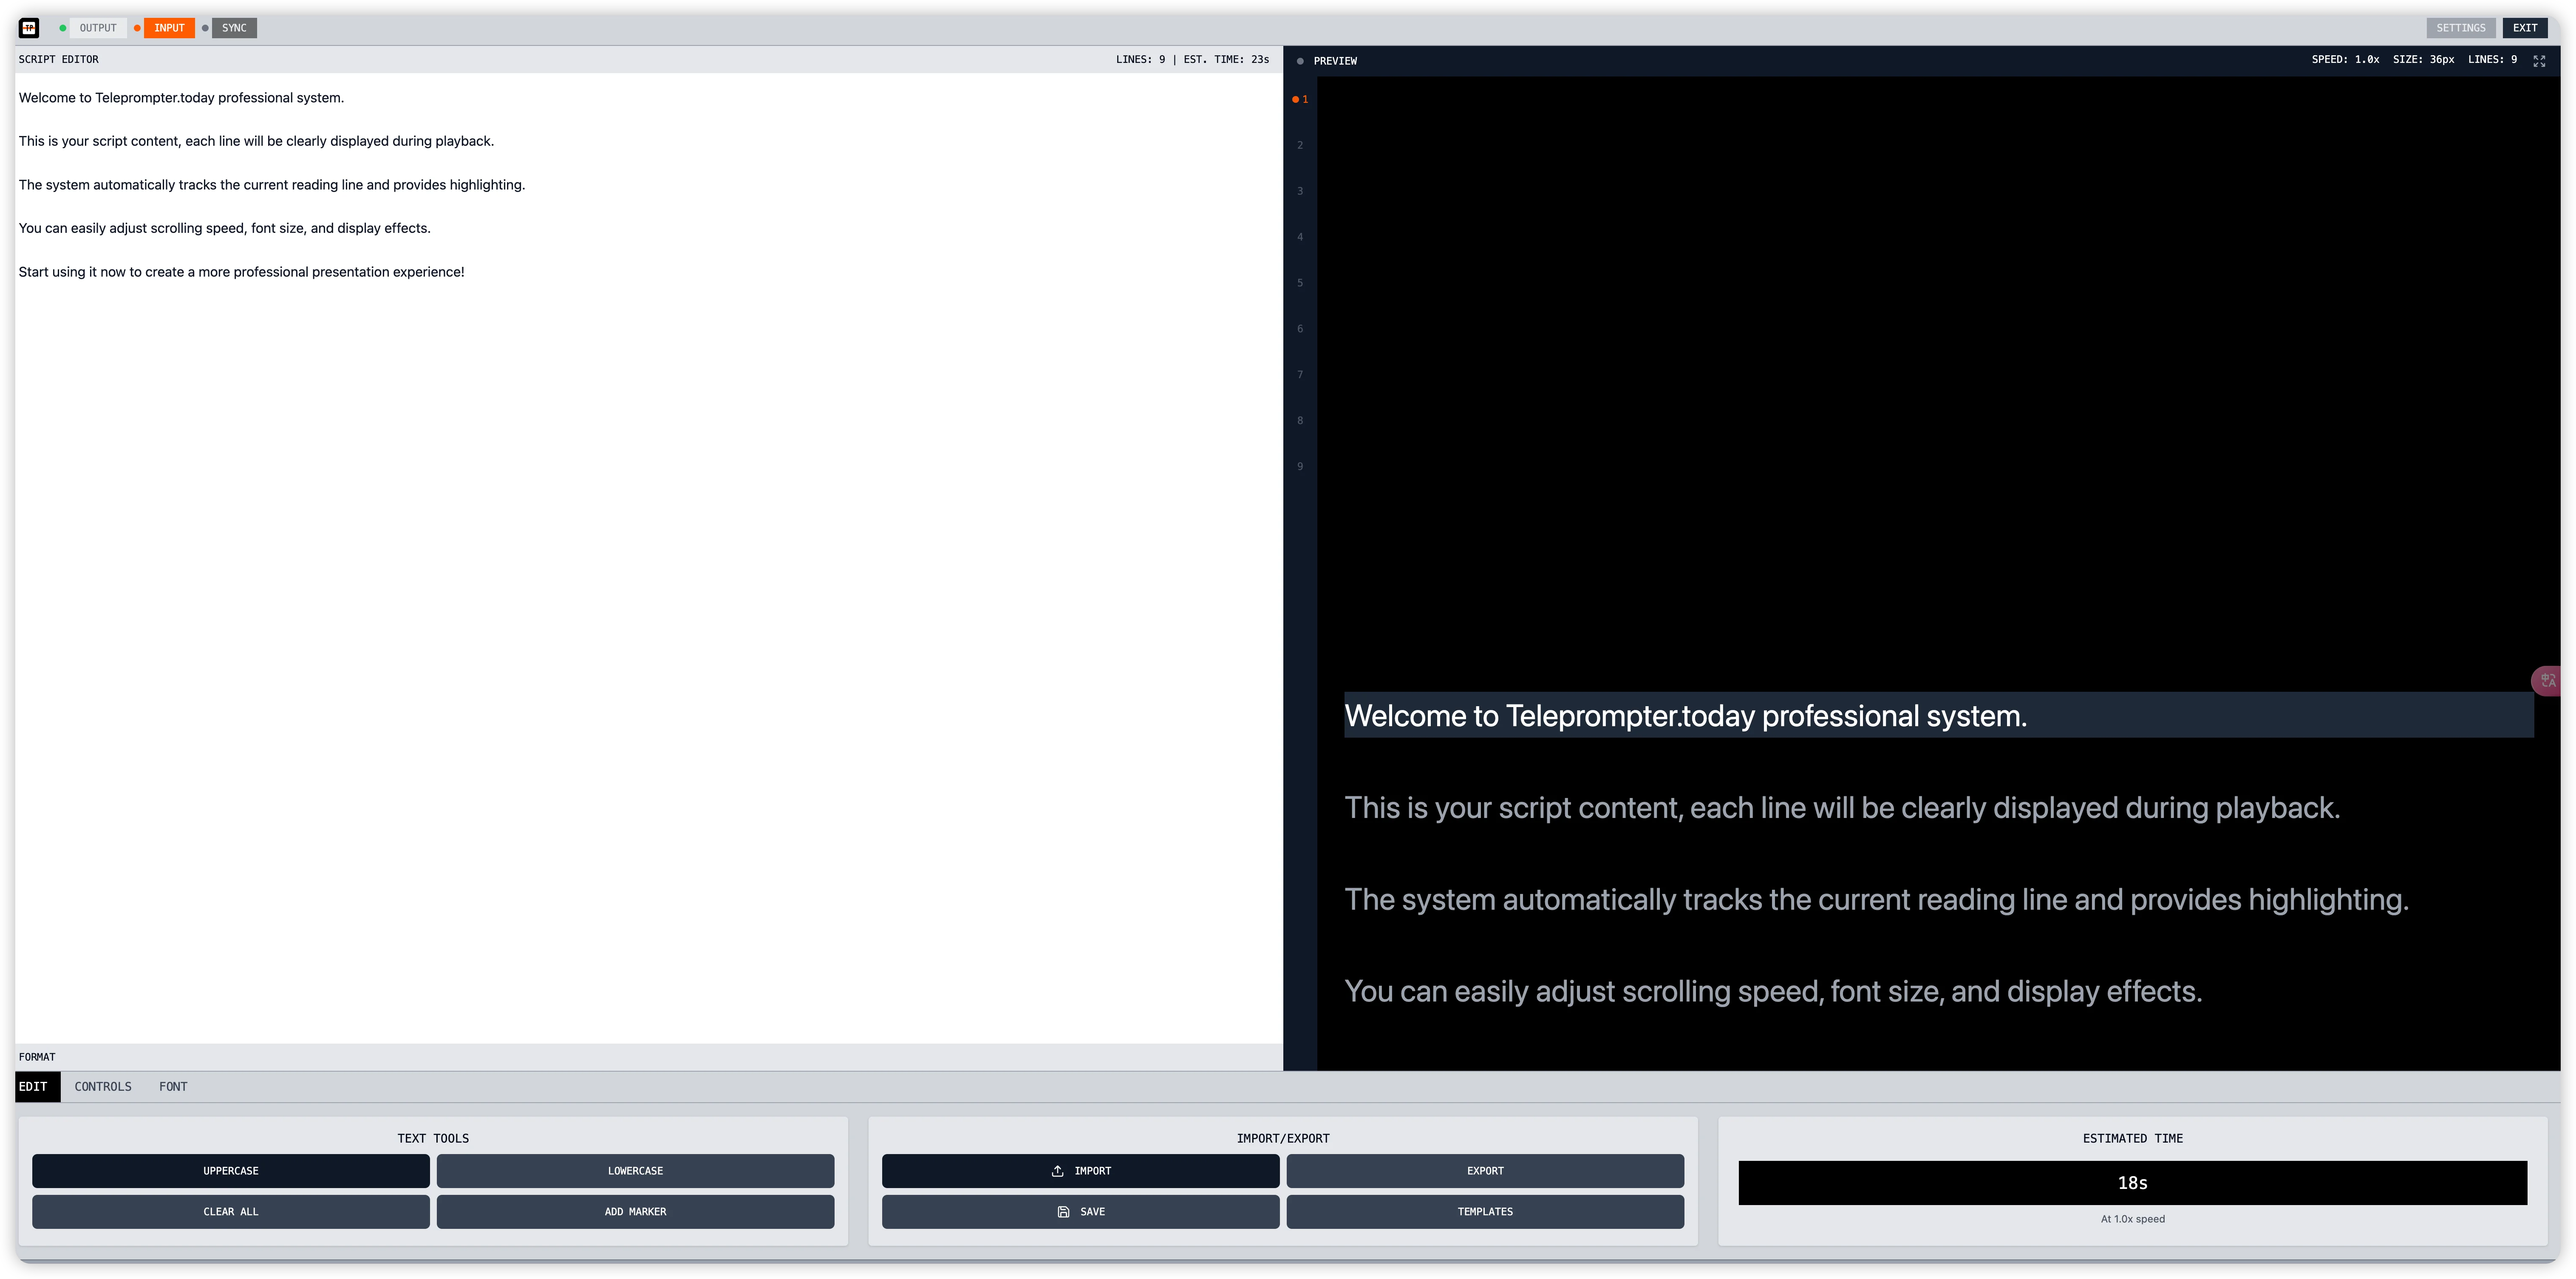Click the PREVIEW panel label

tap(1335, 61)
